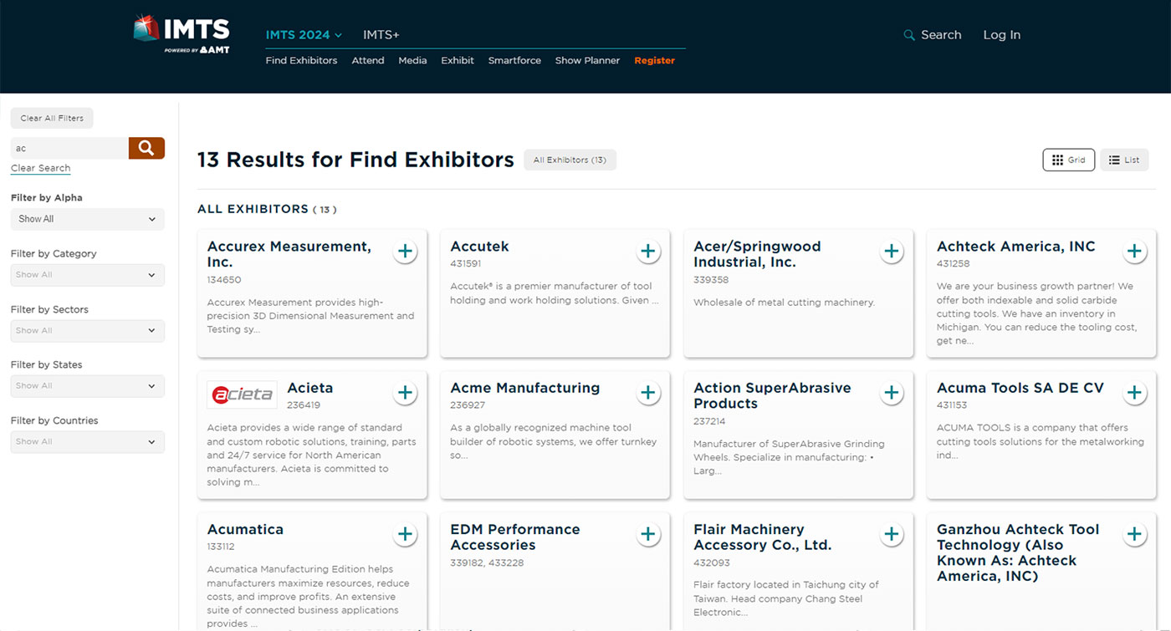The image size is (1171, 631).
Task: Add Acme Manufacturing with its plus icon
Action: [x=648, y=392]
